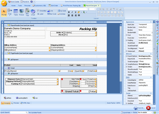
Task: Select the Rich Text tool
Action: pyautogui.click(x=27, y=12)
